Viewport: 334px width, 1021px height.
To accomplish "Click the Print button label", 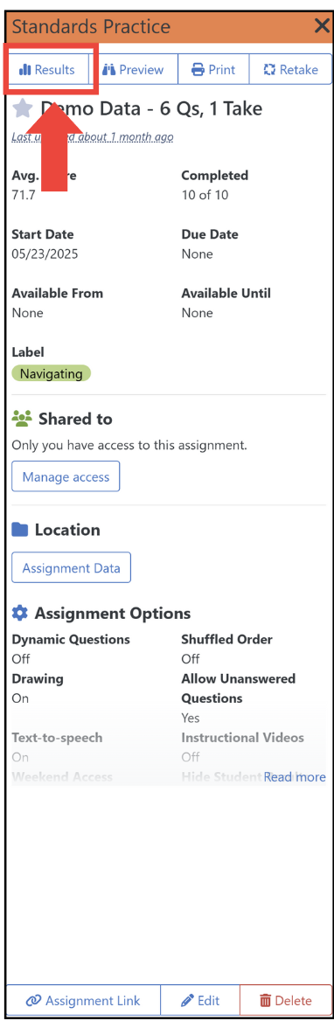I will pyautogui.click(x=222, y=70).
